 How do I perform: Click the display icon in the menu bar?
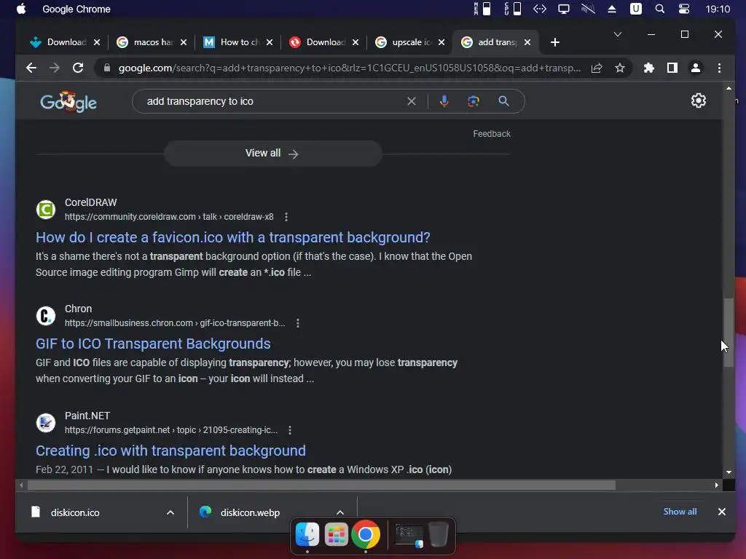tap(564, 9)
